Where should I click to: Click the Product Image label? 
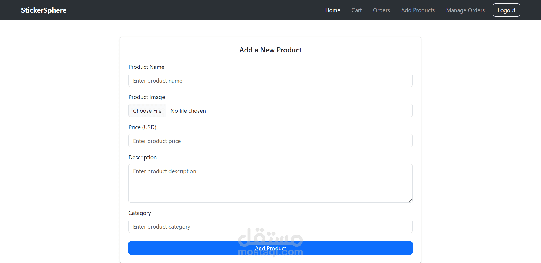[x=147, y=97]
